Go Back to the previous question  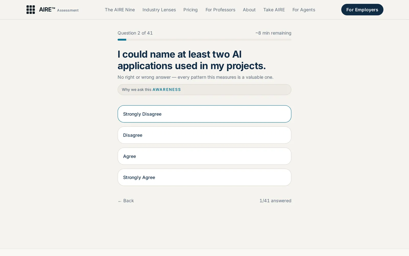click(x=126, y=201)
